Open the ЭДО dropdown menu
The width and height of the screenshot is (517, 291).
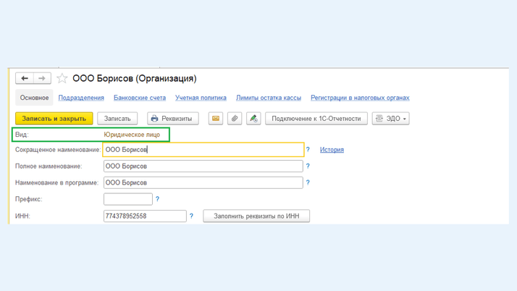pos(391,118)
